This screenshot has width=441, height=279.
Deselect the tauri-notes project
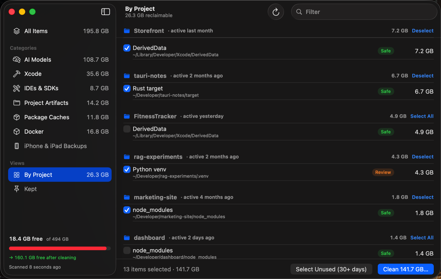coord(423,76)
